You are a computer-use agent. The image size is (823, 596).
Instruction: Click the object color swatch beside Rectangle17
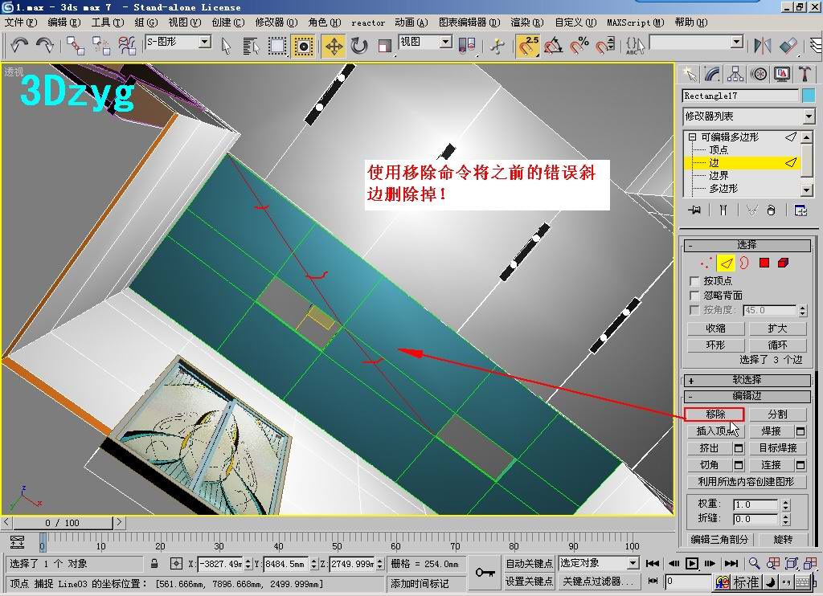pyautogui.click(x=809, y=96)
